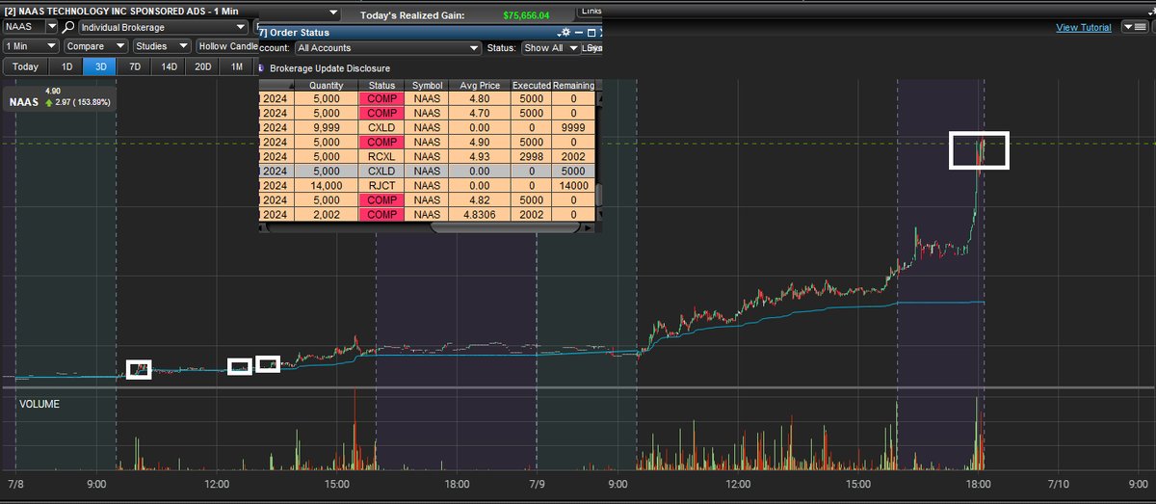The width and height of the screenshot is (1156, 504).
Task: Open the Order Status settings gear
Action: tap(566, 32)
